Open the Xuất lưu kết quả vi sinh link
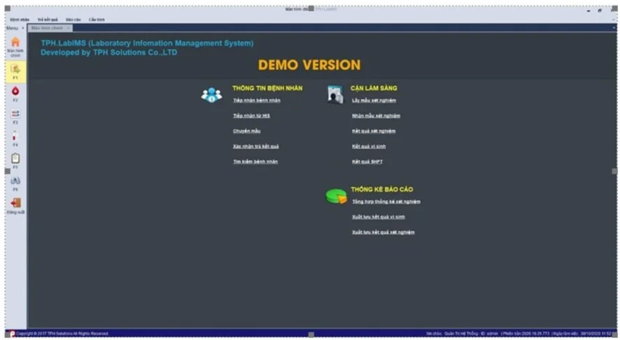This screenshot has height=340, width=620. pyautogui.click(x=378, y=217)
